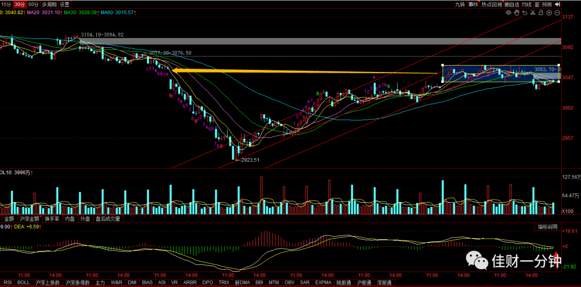Select the BOLL indicator tab
The height and width of the screenshot is (287, 581).
[x=24, y=282]
